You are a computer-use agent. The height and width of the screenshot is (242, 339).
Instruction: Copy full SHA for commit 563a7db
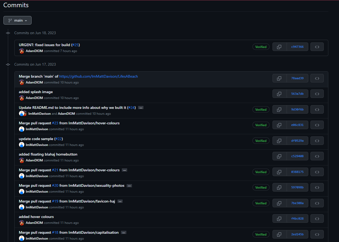coord(279,94)
